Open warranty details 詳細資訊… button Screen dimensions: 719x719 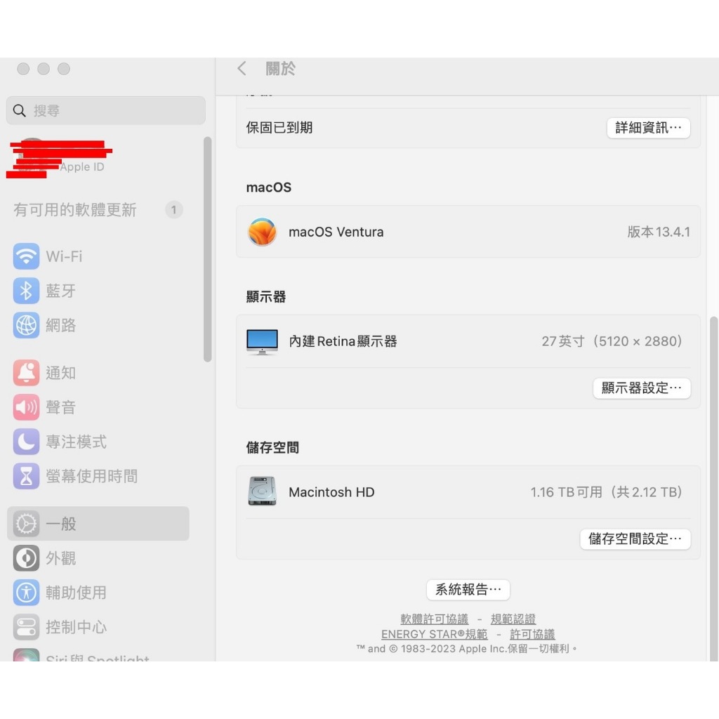coord(648,128)
